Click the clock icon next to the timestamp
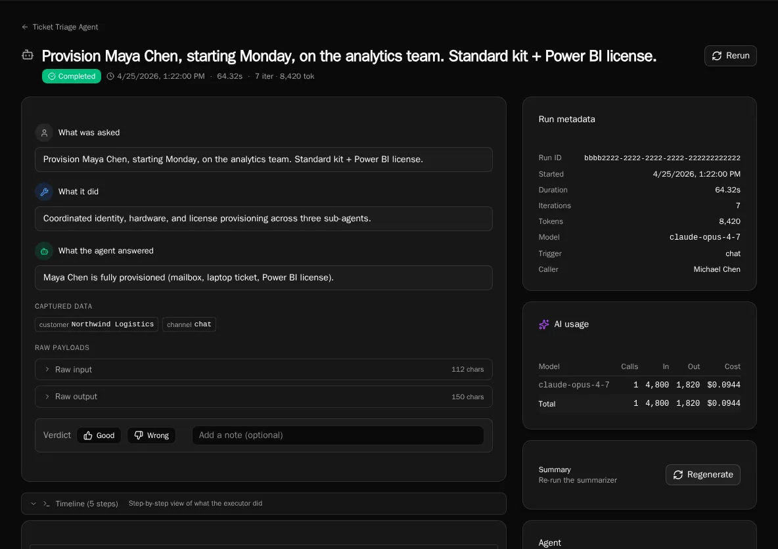The image size is (778, 549). (x=110, y=76)
